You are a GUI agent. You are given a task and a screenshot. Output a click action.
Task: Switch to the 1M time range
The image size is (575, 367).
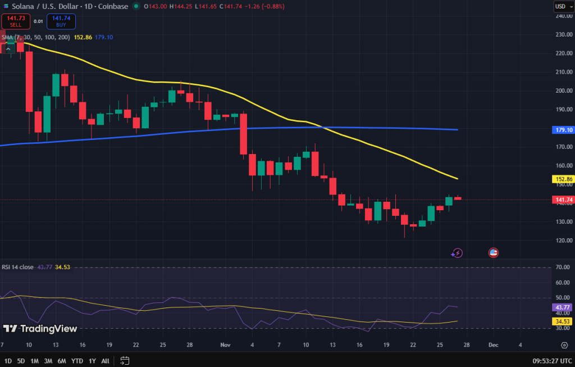click(35, 361)
